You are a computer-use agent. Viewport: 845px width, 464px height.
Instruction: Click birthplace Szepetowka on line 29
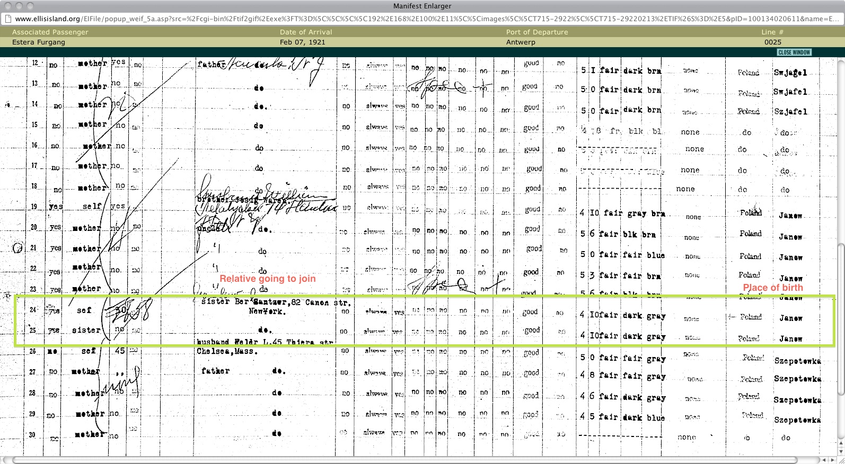click(x=798, y=420)
